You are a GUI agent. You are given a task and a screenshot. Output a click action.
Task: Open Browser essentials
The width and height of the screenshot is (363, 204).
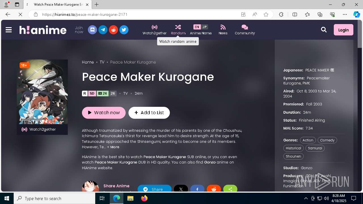332,14
